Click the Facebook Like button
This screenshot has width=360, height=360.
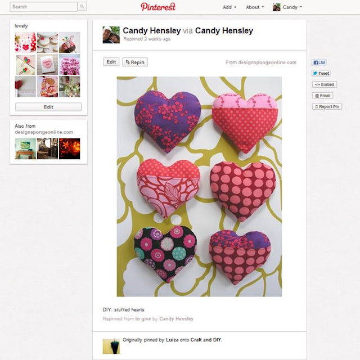point(319,62)
